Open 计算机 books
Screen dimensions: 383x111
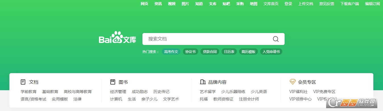[x=116, y=99]
